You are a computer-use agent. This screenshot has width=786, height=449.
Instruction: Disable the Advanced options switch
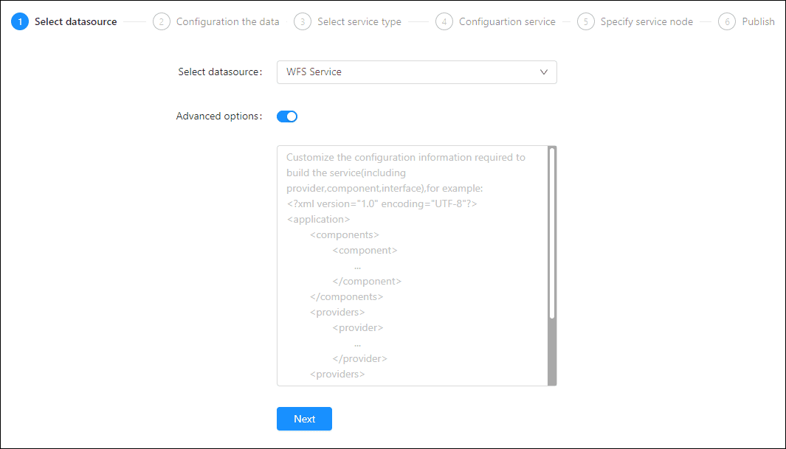[287, 116]
